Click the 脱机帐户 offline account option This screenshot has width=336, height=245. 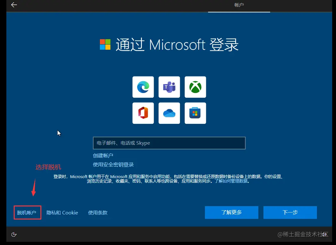click(27, 213)
